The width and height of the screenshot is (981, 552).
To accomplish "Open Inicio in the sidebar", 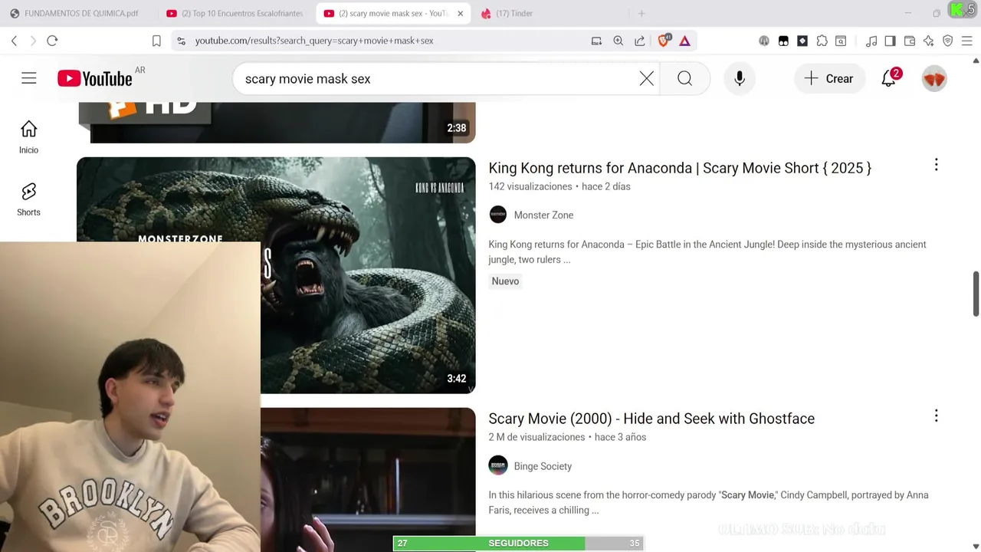I will [x=28, y=137].
